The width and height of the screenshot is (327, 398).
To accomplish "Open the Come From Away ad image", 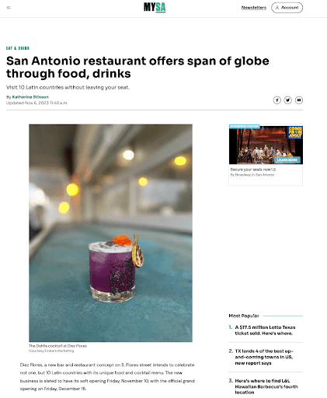I will [266, 145].
